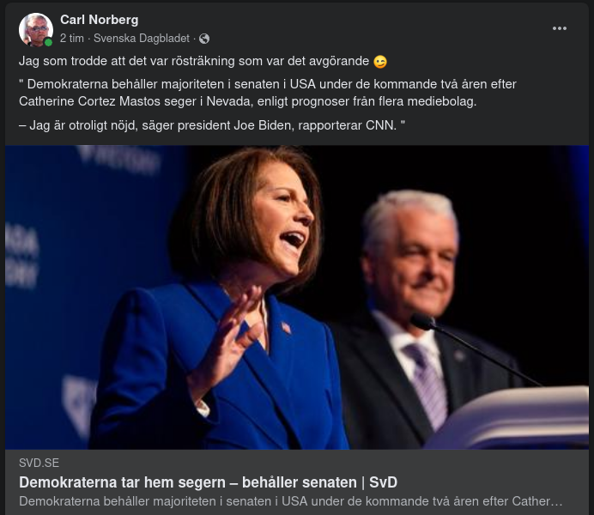
Task: Click the winking emoji in the post
Action: (x=380, y=62)
